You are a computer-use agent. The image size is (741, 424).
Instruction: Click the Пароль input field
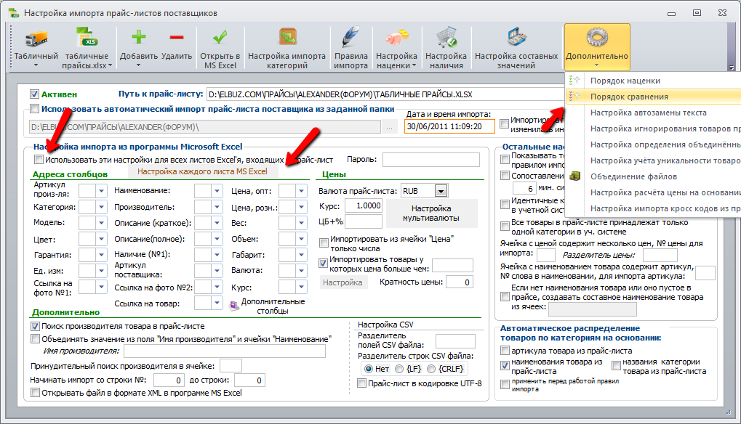coord(431,160)
